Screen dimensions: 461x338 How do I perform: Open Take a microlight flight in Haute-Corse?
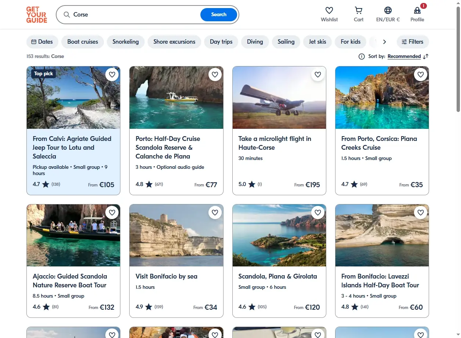[x=275, y=143]
